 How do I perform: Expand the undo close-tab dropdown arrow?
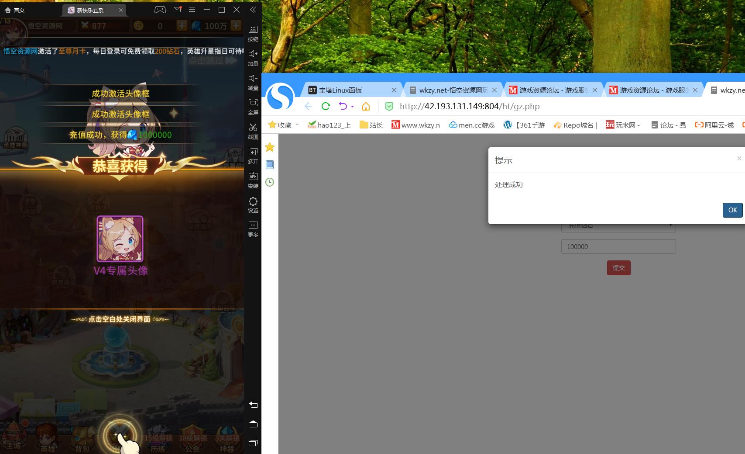point(352,107)
